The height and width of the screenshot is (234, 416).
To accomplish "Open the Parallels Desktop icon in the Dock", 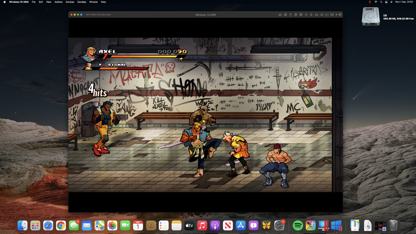I will [323, 225].
